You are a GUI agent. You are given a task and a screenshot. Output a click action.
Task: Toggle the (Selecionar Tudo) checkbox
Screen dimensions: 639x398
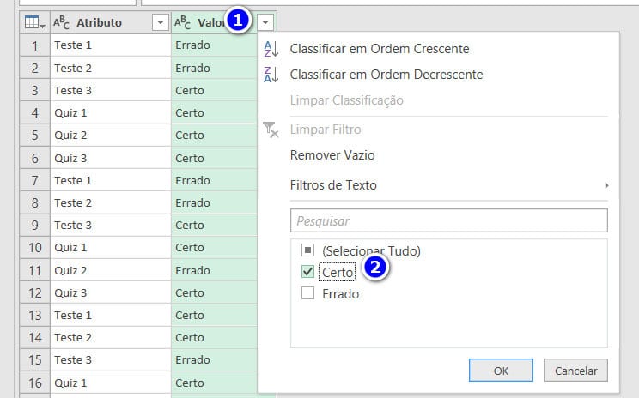coord(307,250)
